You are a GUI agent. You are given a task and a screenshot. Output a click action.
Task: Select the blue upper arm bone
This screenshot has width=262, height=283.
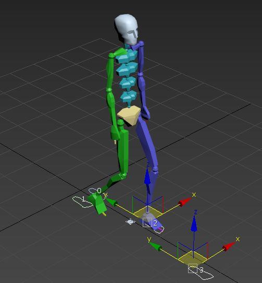tap(141, 58)
